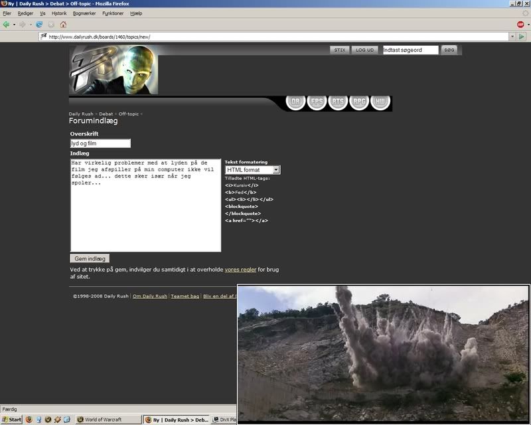
Task: Click into the Overskrift input field
Action: pos(100,143)
